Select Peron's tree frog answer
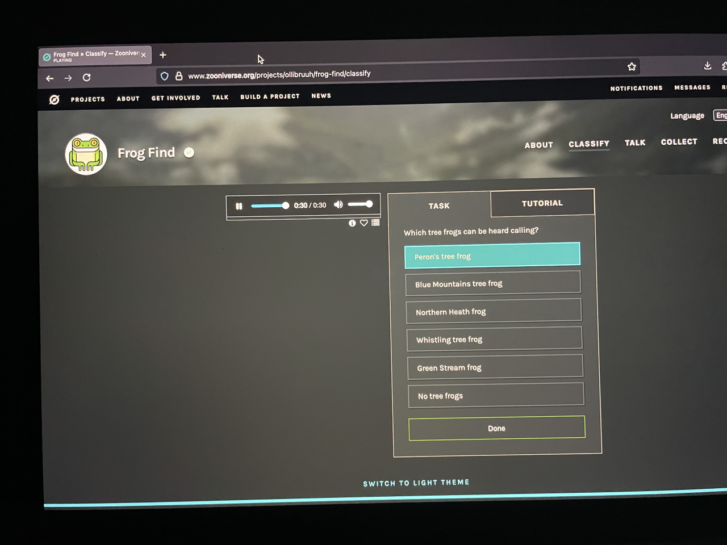Image resolution: width=727 pixels, height=545 pixels. pyautogui.click(x=492, y=255)
